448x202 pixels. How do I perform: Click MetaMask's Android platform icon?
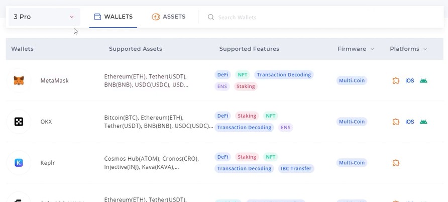click(423, 80)
